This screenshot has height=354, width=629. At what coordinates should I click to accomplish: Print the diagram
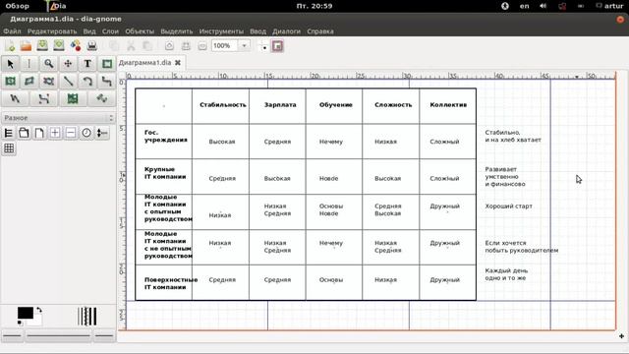91,46
